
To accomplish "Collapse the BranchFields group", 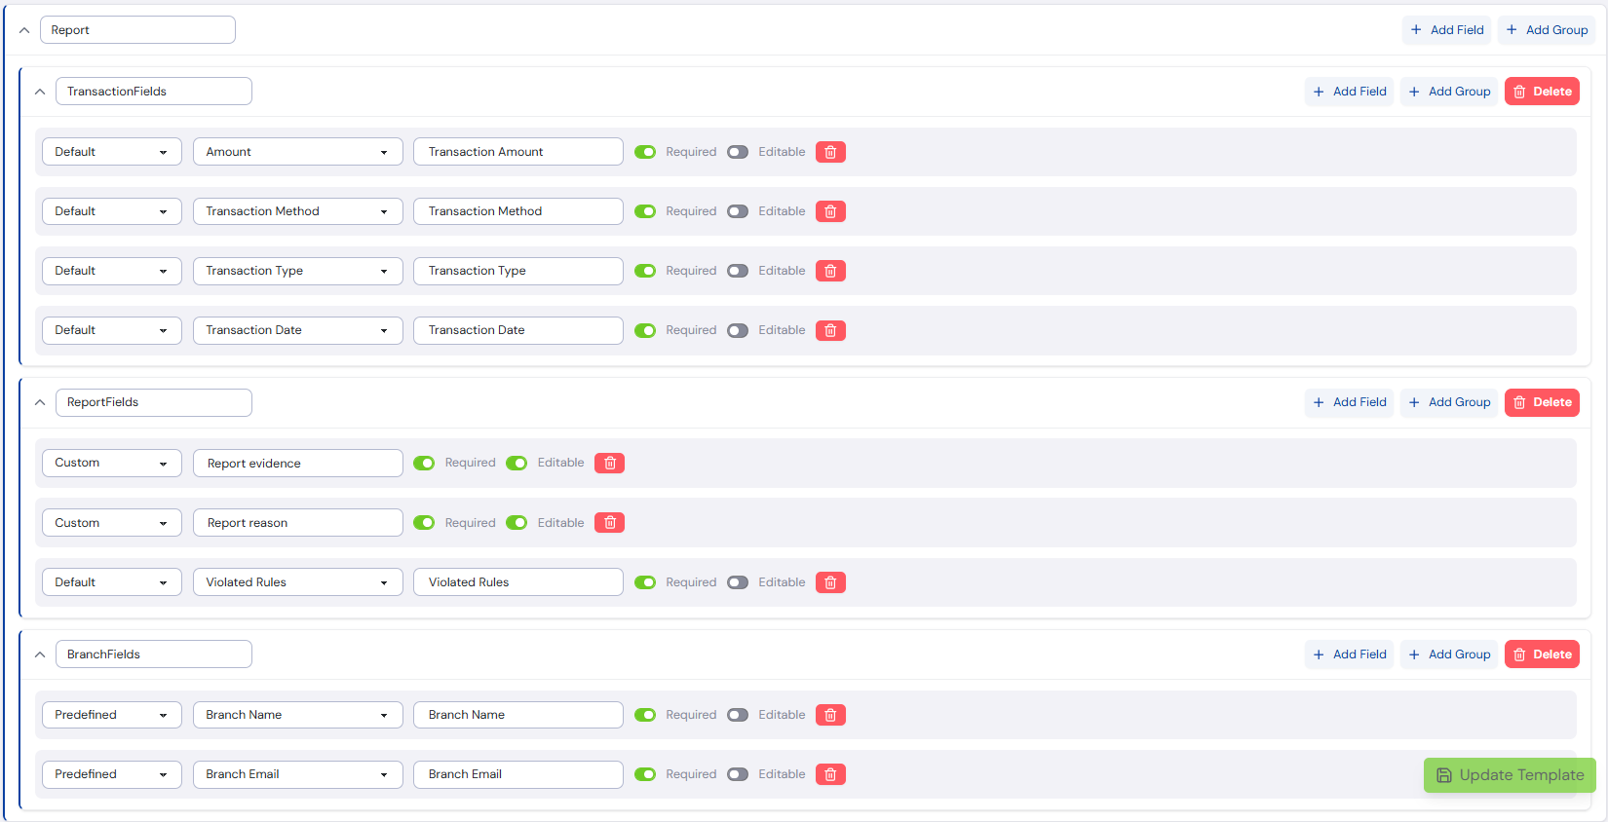I will (x=40, y=654).
